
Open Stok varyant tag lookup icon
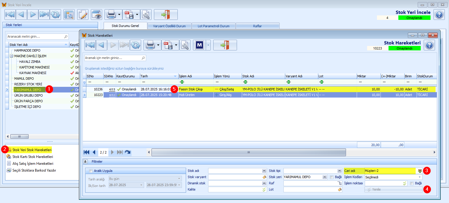[x=264, y=177]
